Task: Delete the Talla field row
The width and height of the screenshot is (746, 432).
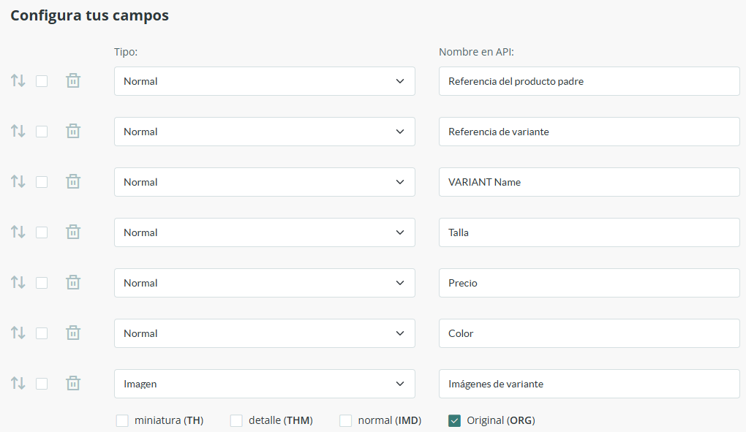Action: click(x=73, y=232)
